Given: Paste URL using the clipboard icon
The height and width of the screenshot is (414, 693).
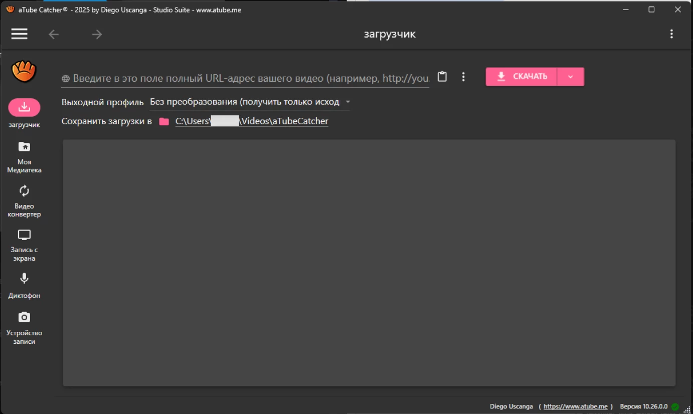Looking at the screenshot, I should [x=442, y=77].
